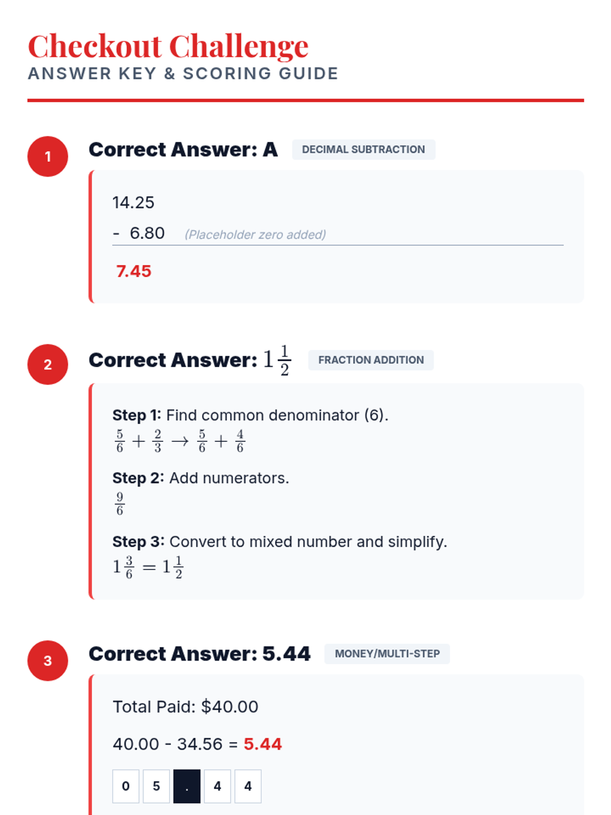Image resolution: width=611 pixels, height=815 pixels.
Task: Click the last 4 digit answer box
Action: pos(248,786)
